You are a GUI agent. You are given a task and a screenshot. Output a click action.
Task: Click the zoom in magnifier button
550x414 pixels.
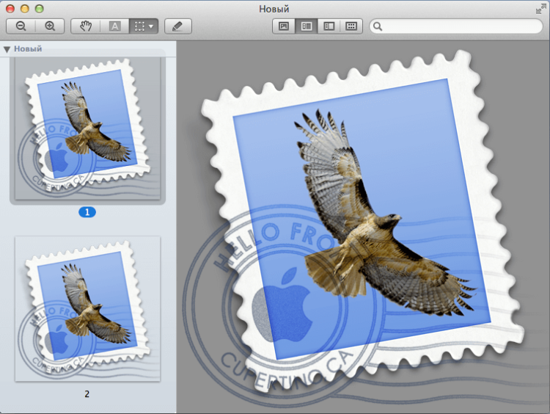(50, 26)
